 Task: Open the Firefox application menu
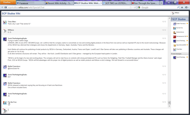[x=8, y=2]
